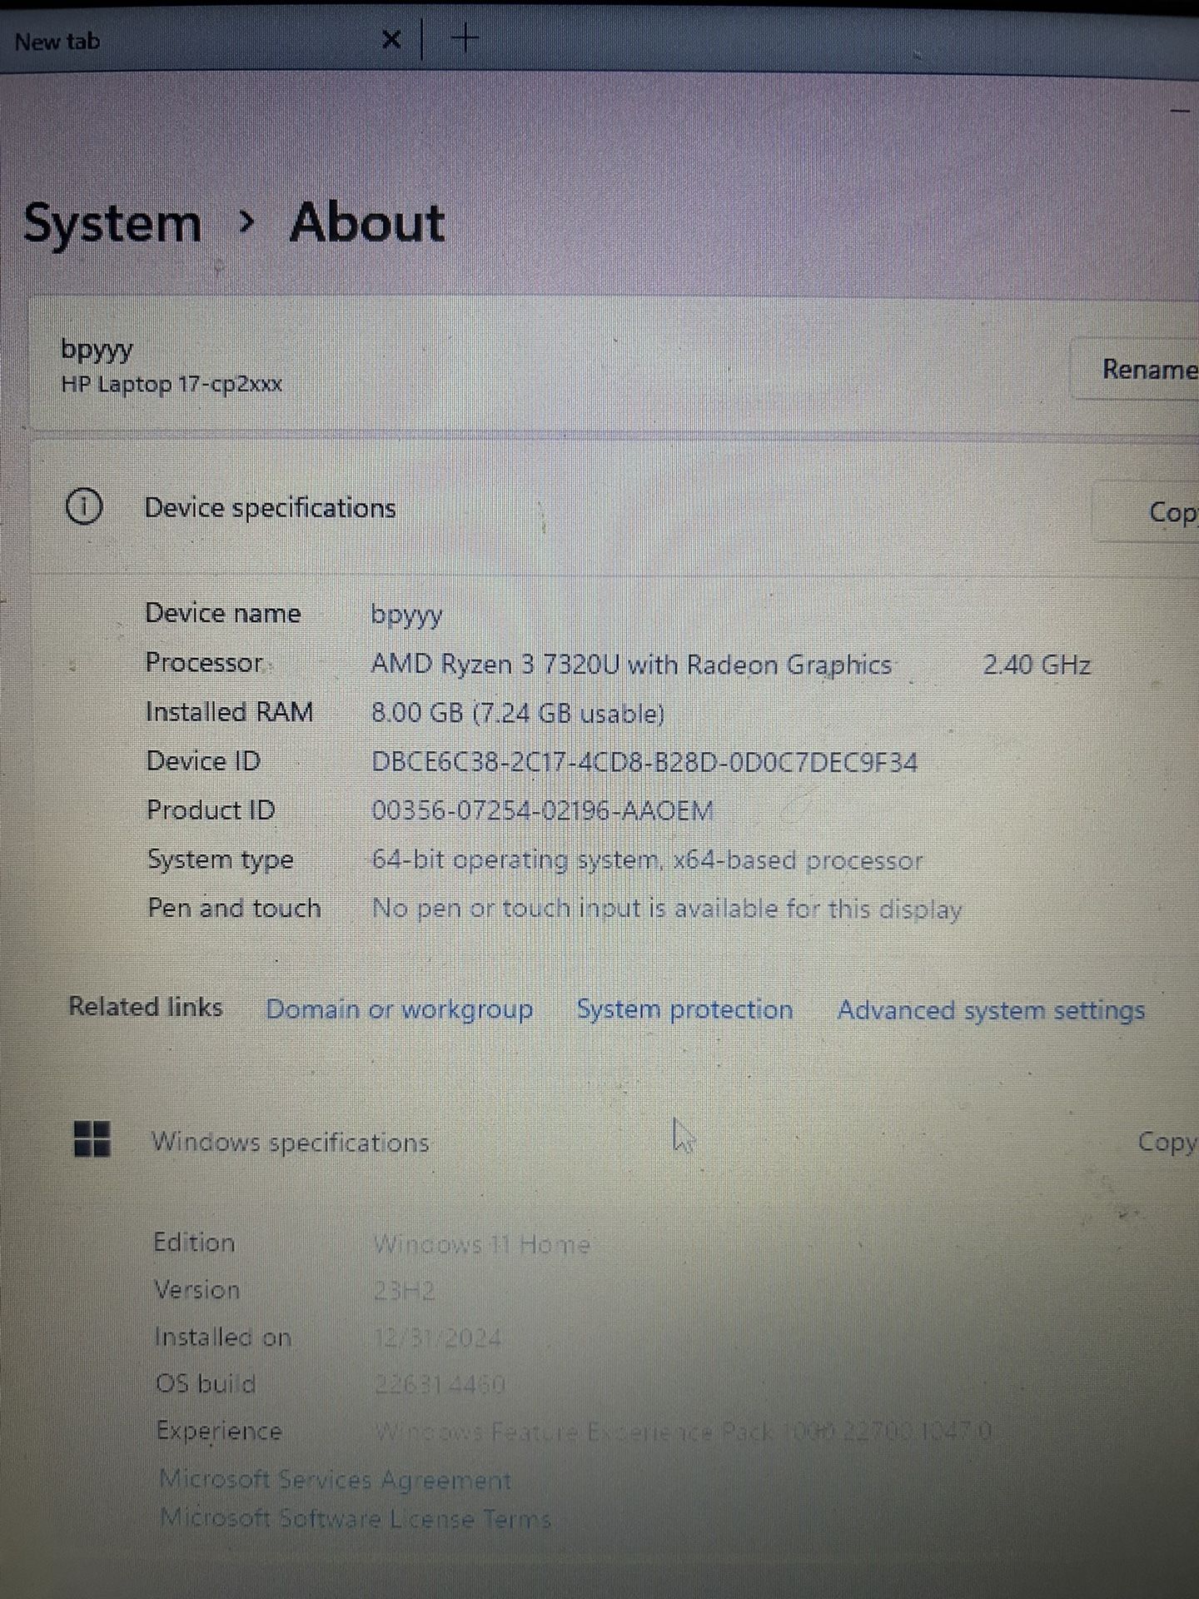Select the Windows Feature Experience Pack text
Image resolution: width=1199 pixels, height=1599 pixels.
[x=683, y=1432]
